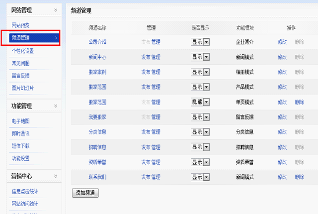The width and height of the screenshot is (318, 214).
Task: Click 修改 for the 新闻中心 channel
Action: (282, 57)
